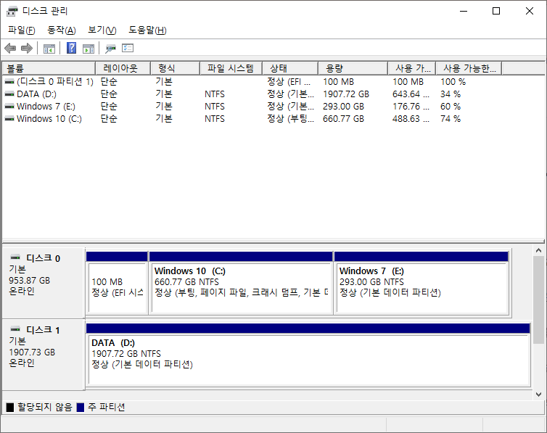Viewport: 547px width, 433px height.
Task: Click the disk pane vertical scrollbar thumb
Action: [x=538, y=300]
